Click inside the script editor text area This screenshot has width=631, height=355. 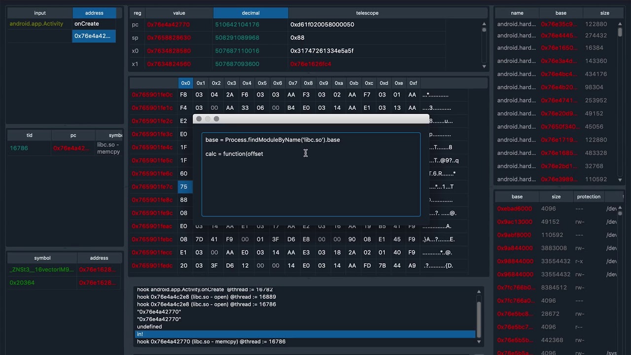[311, 175]
